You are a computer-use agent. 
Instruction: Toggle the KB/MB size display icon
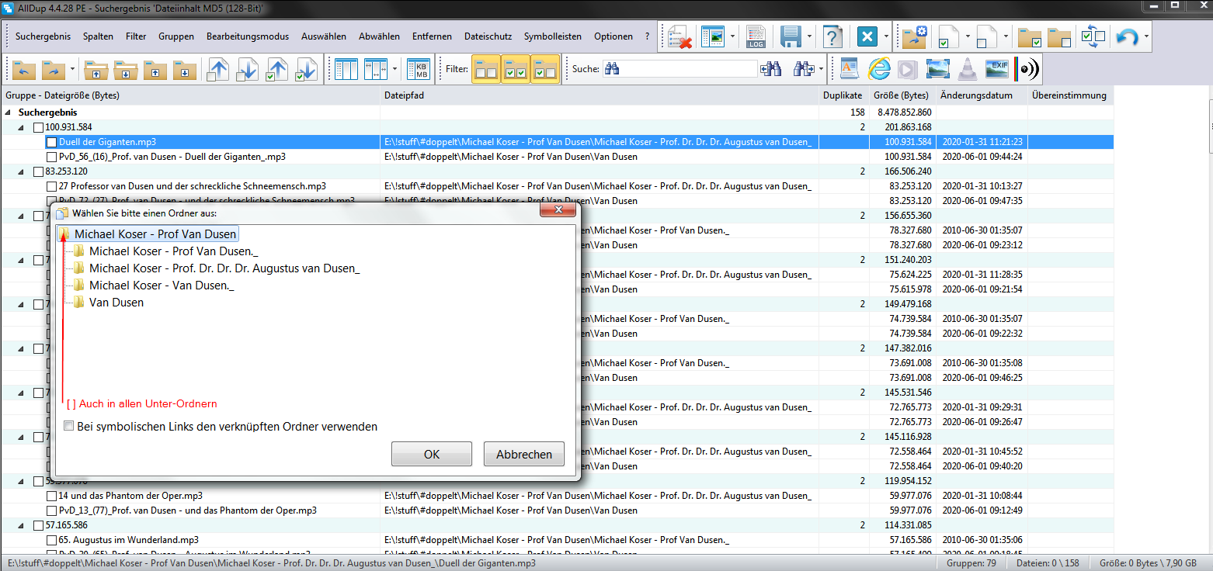[420, 69]
